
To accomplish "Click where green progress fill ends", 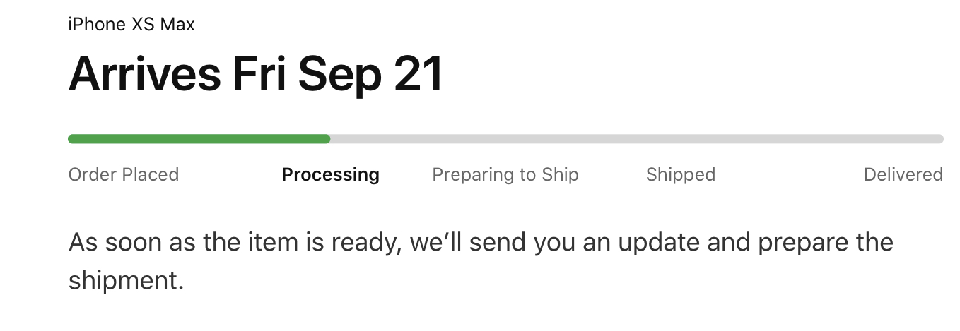I will (329, 139).
